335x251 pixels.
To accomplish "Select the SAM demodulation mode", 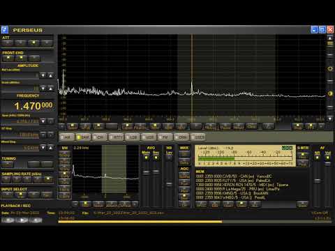I will (83, 137).
